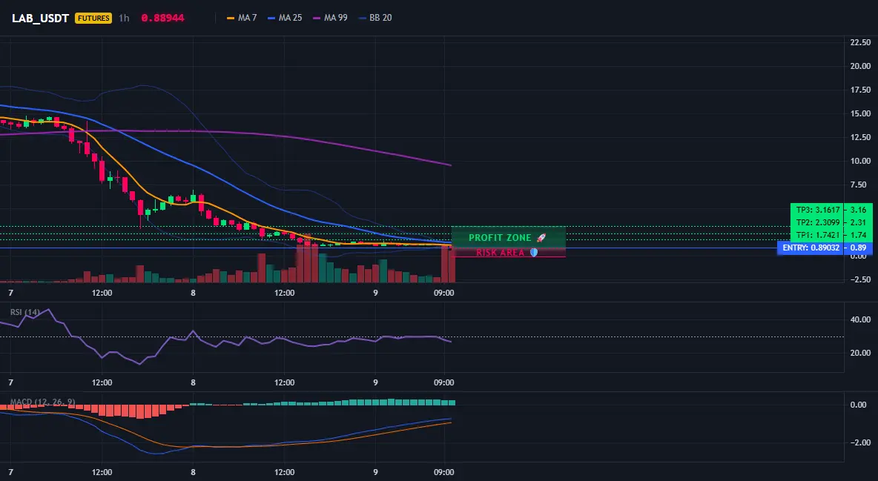Image resolution: width=878 pixels, height=481 pixels.
Task: Click the shield icon in RISK AREA
Action: coord(534,253)
